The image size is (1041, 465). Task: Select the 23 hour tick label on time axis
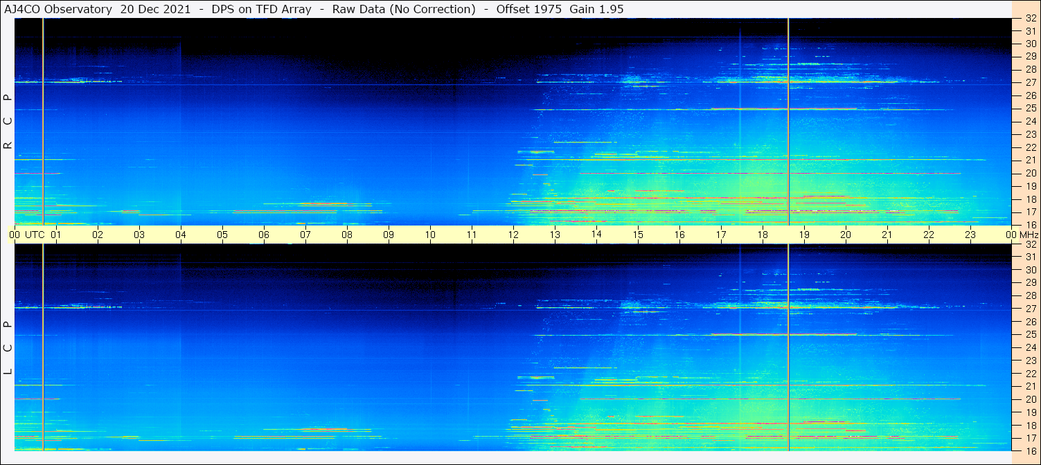tap(970, 235)
